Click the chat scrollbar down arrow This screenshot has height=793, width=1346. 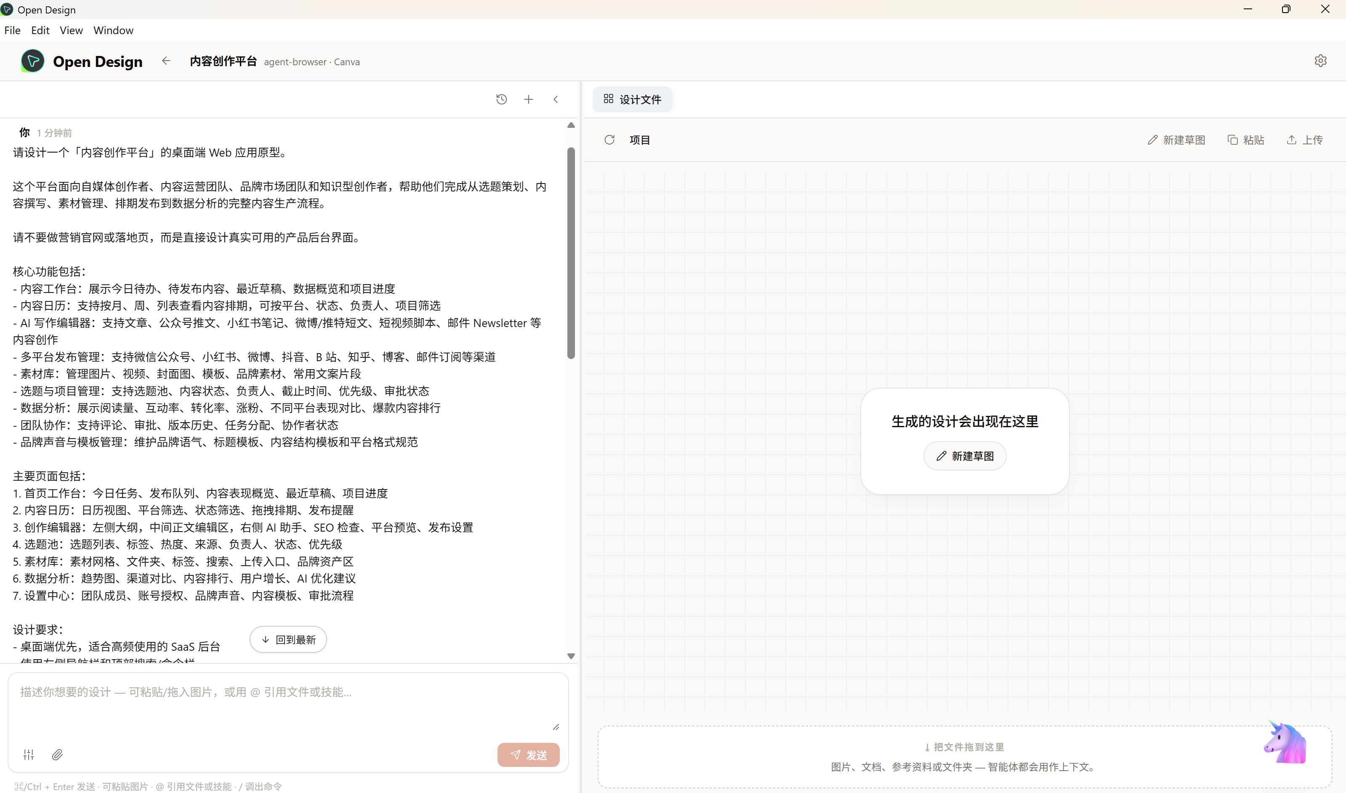click(x=571, y=656)
